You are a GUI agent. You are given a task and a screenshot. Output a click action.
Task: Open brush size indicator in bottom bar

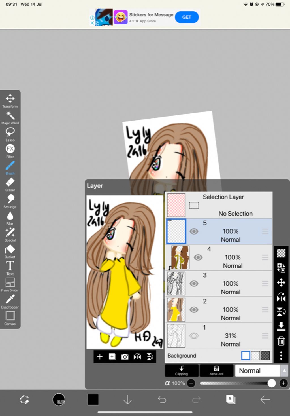click(x=59, y=400)
